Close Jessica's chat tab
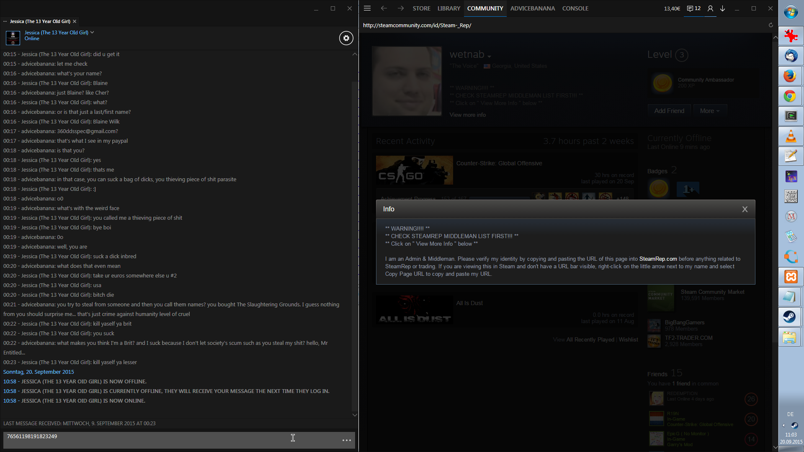The image size is (804, 452). tap(75, 21)
